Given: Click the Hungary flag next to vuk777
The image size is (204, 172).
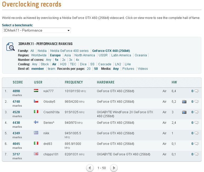Looking at the screenshot, I should click(36, 91).
